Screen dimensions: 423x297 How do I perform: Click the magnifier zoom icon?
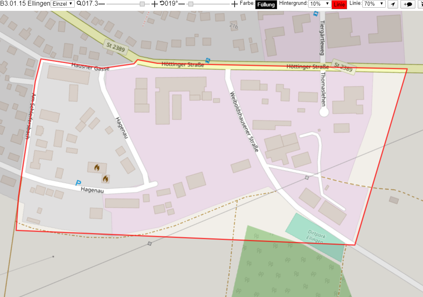[x=79, y=4]
